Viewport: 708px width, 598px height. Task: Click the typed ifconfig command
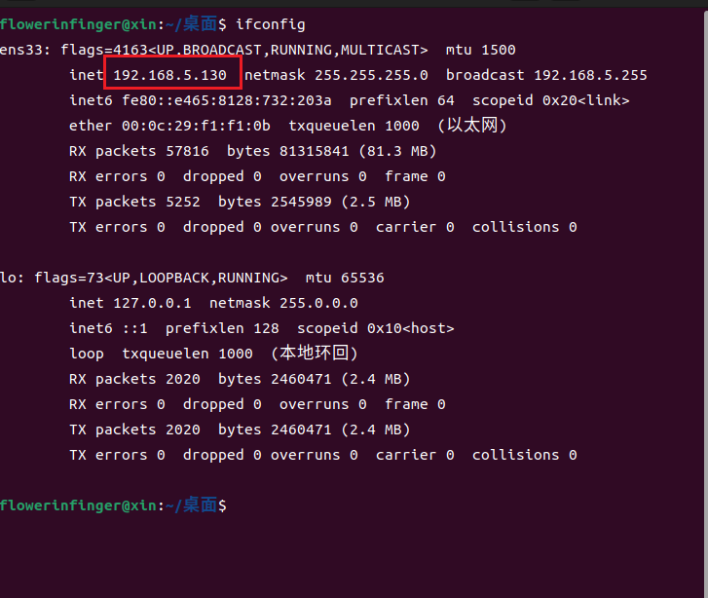(x=271, y=24)
